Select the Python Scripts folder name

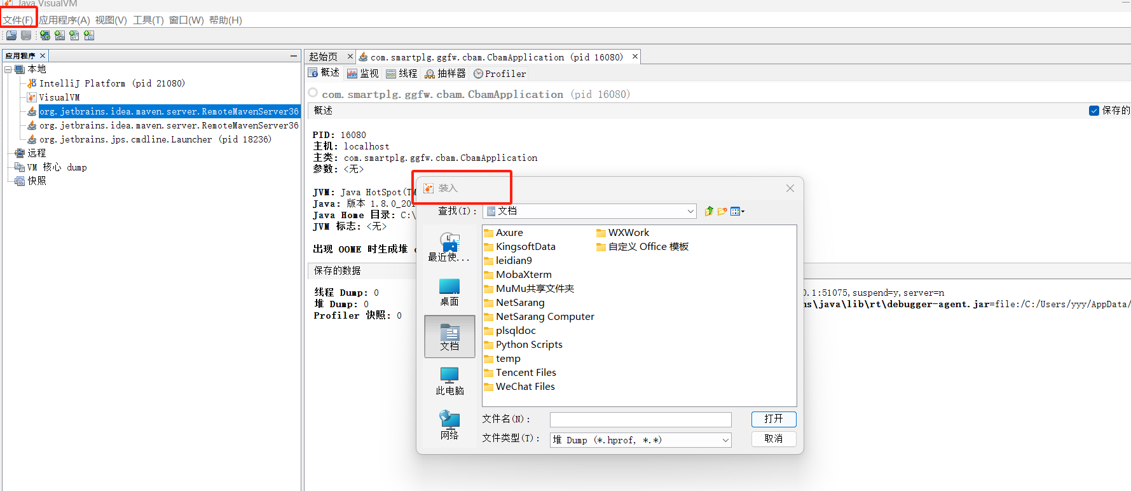click(x=529, y=345)
